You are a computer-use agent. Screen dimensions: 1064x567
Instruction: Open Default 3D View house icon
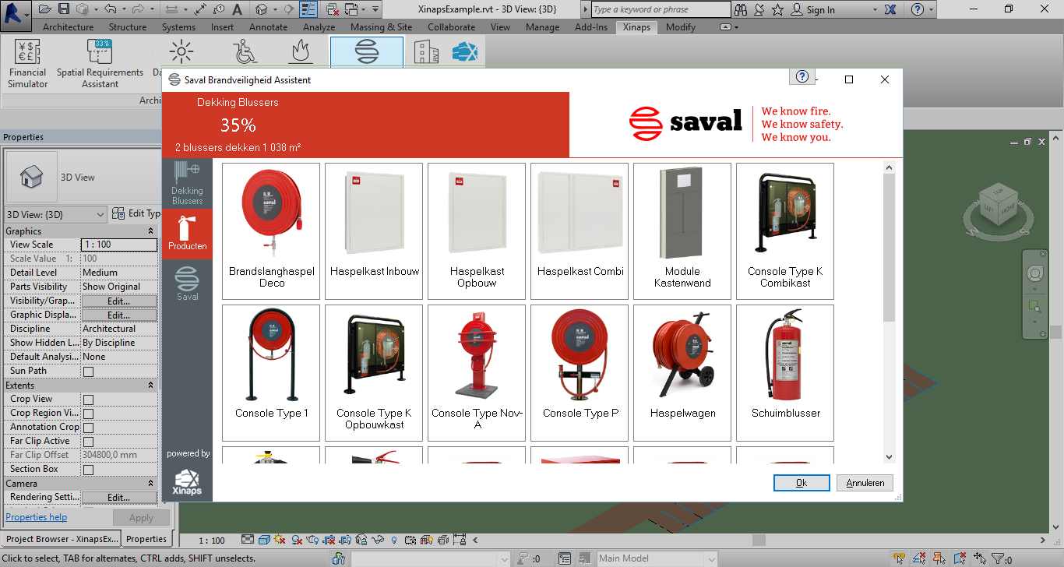[x=261, y=9]
